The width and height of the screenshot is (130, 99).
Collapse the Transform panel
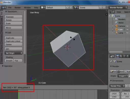pyautogui.click(x=6, y=12)
